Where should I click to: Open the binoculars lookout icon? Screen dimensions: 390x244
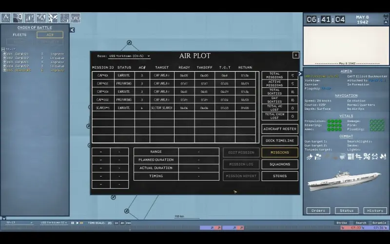[x=76, y=18]
